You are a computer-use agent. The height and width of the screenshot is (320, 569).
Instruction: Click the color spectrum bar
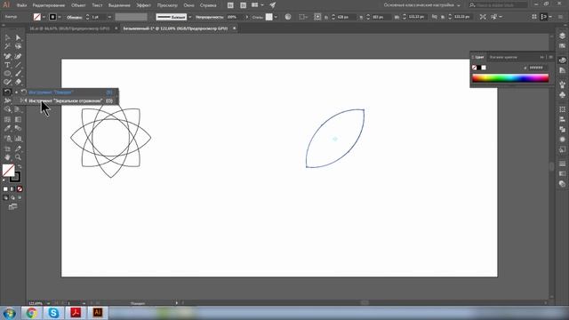pos(510,78)
